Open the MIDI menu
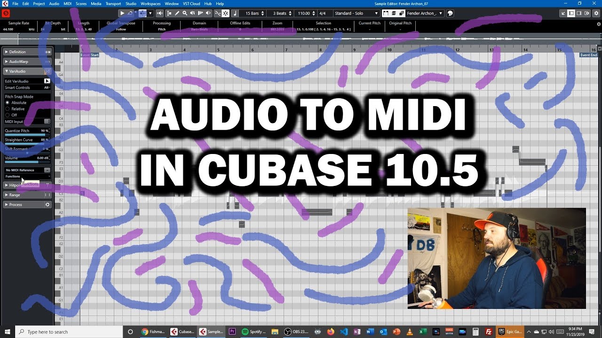The image size is (602, 338). point(68,3)
